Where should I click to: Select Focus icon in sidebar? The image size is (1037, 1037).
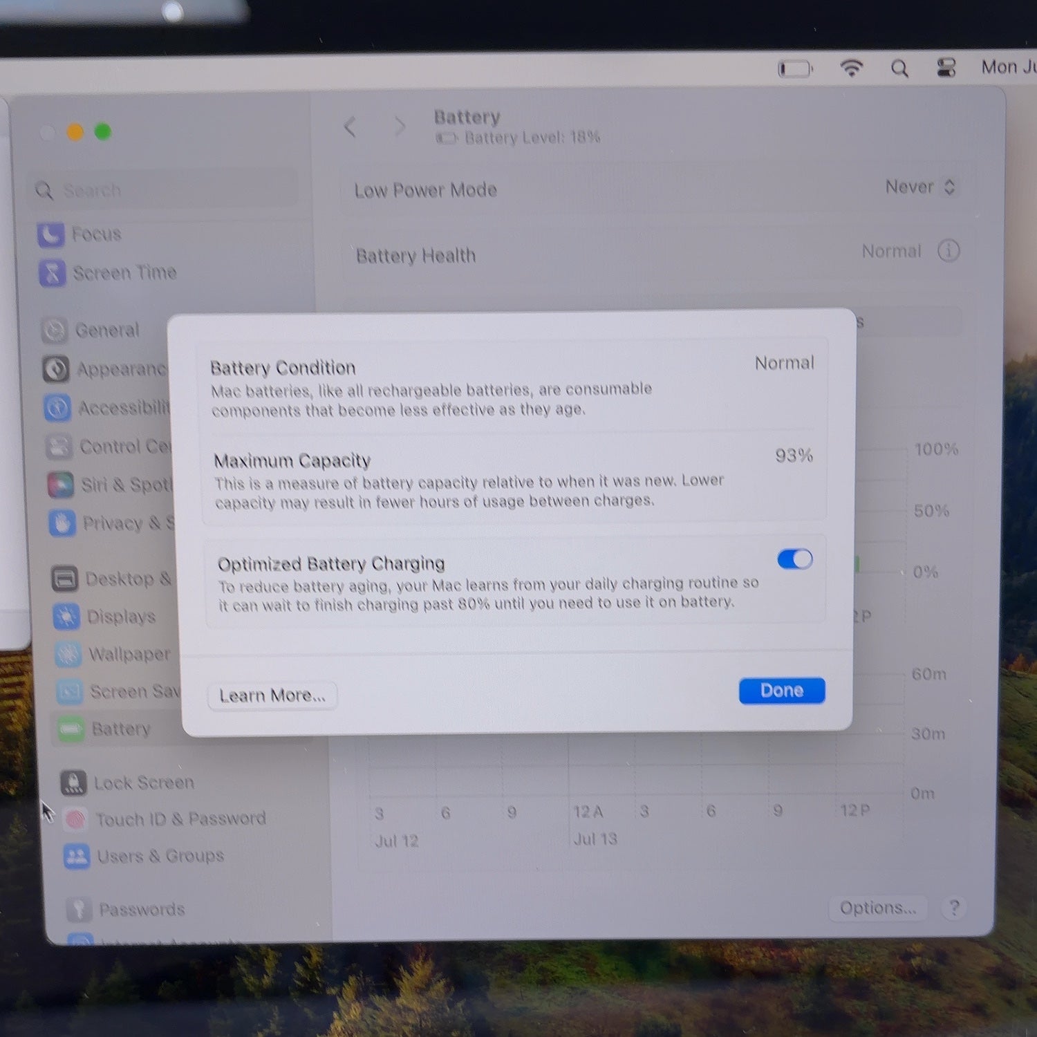(50, 235)
